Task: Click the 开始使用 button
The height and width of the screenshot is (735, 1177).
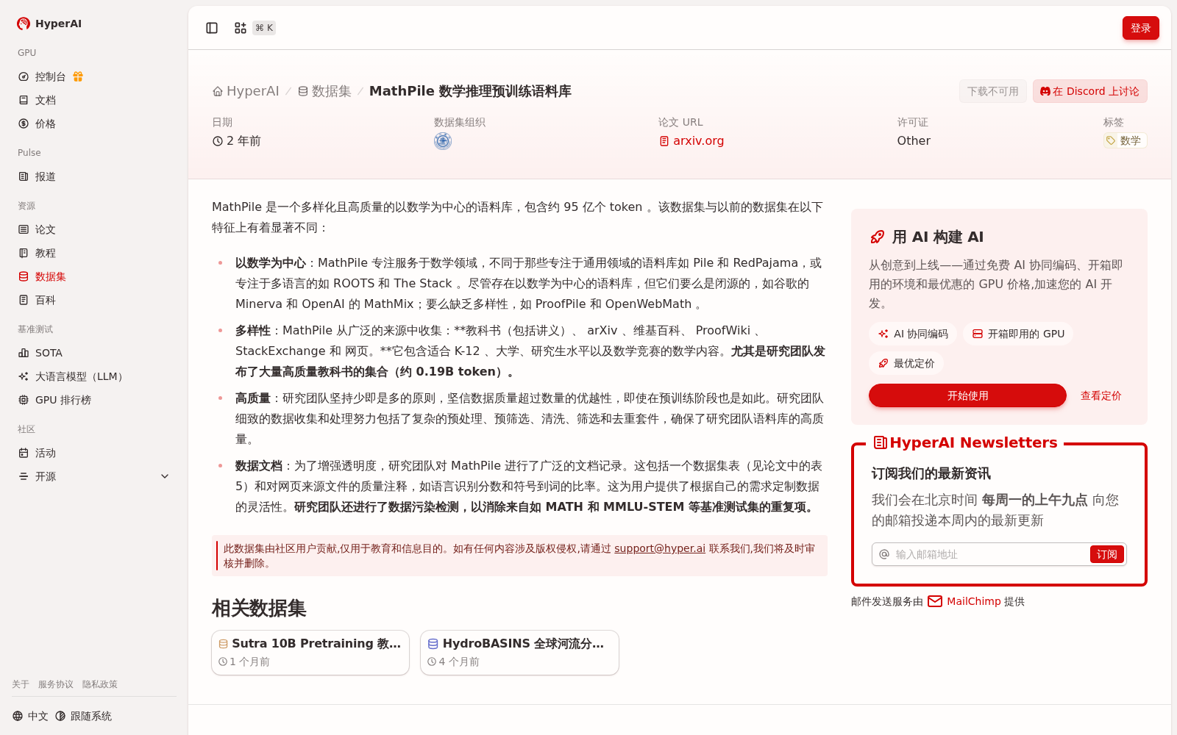Action: pos(967,395)
